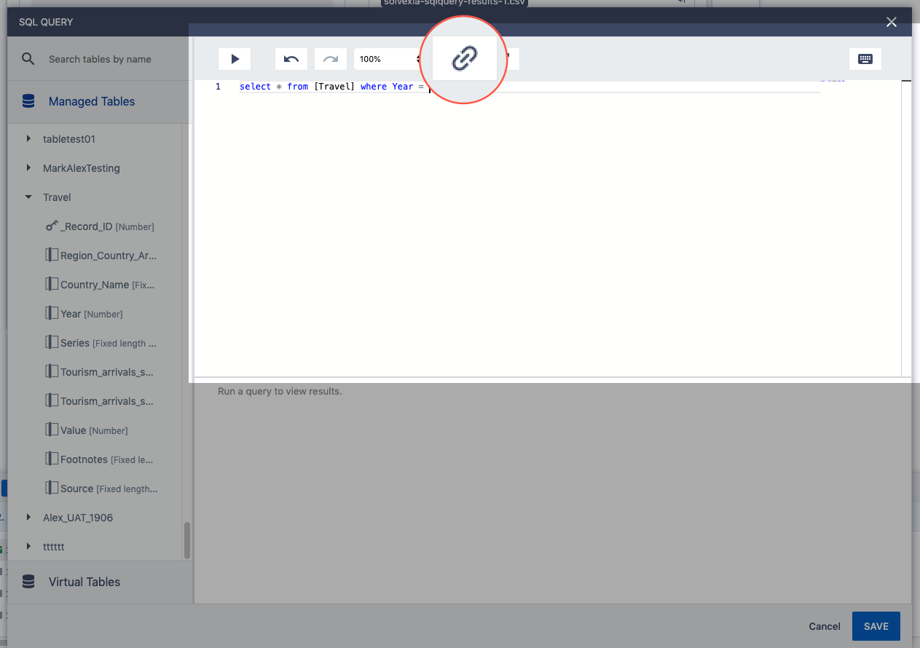Expand the Alex_UAT_1906 table
The width and height of the screenshot is (920, 648).
click(28, 518)
